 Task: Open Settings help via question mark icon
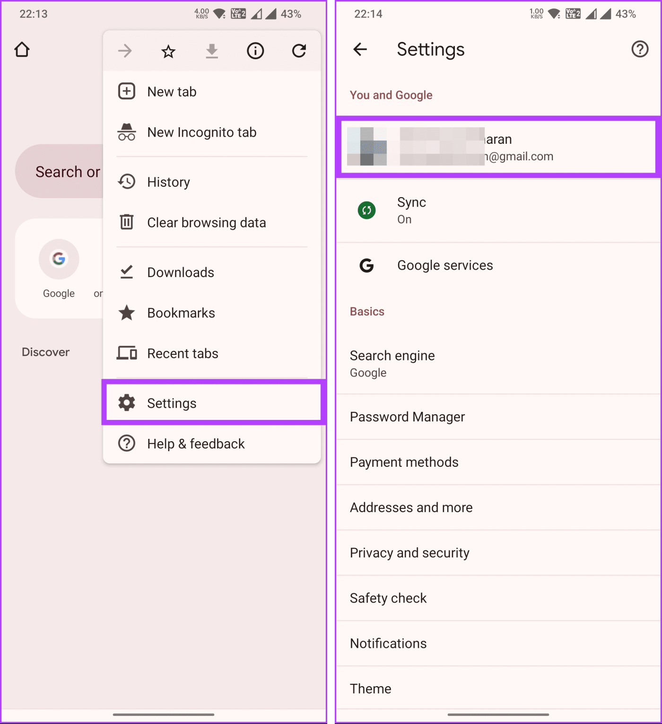[x=639, y=49]
